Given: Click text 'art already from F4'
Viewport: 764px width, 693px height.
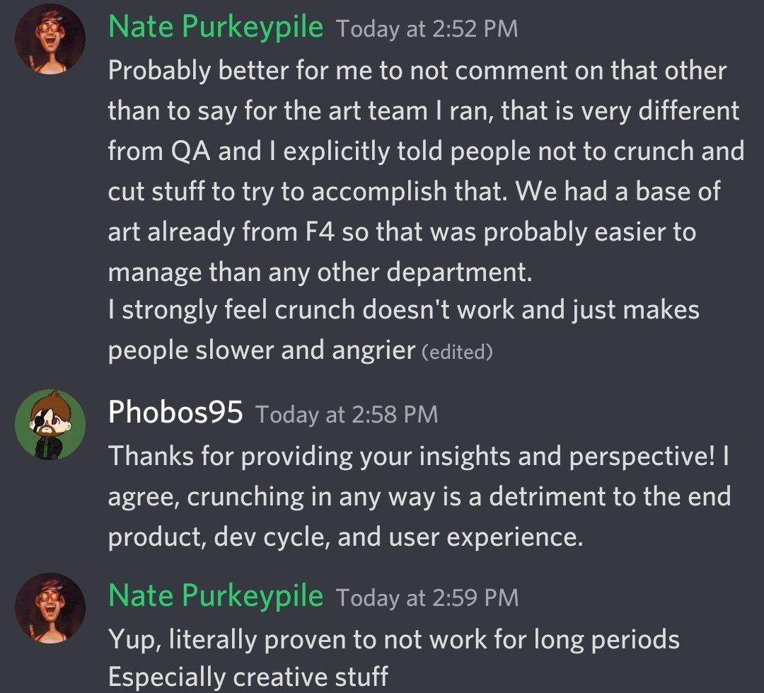Looking at the screenshot, I should tap(221, 231).
